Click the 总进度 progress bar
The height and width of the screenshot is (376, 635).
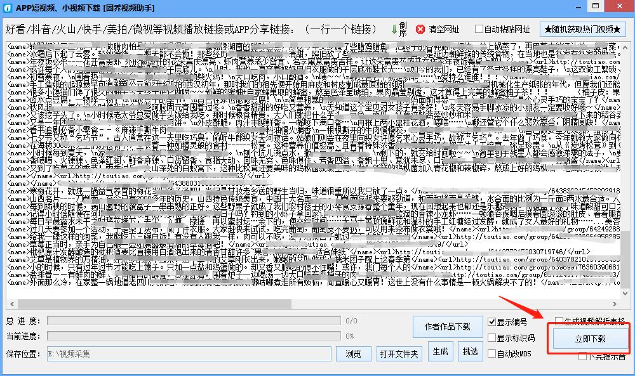(194, 321)
